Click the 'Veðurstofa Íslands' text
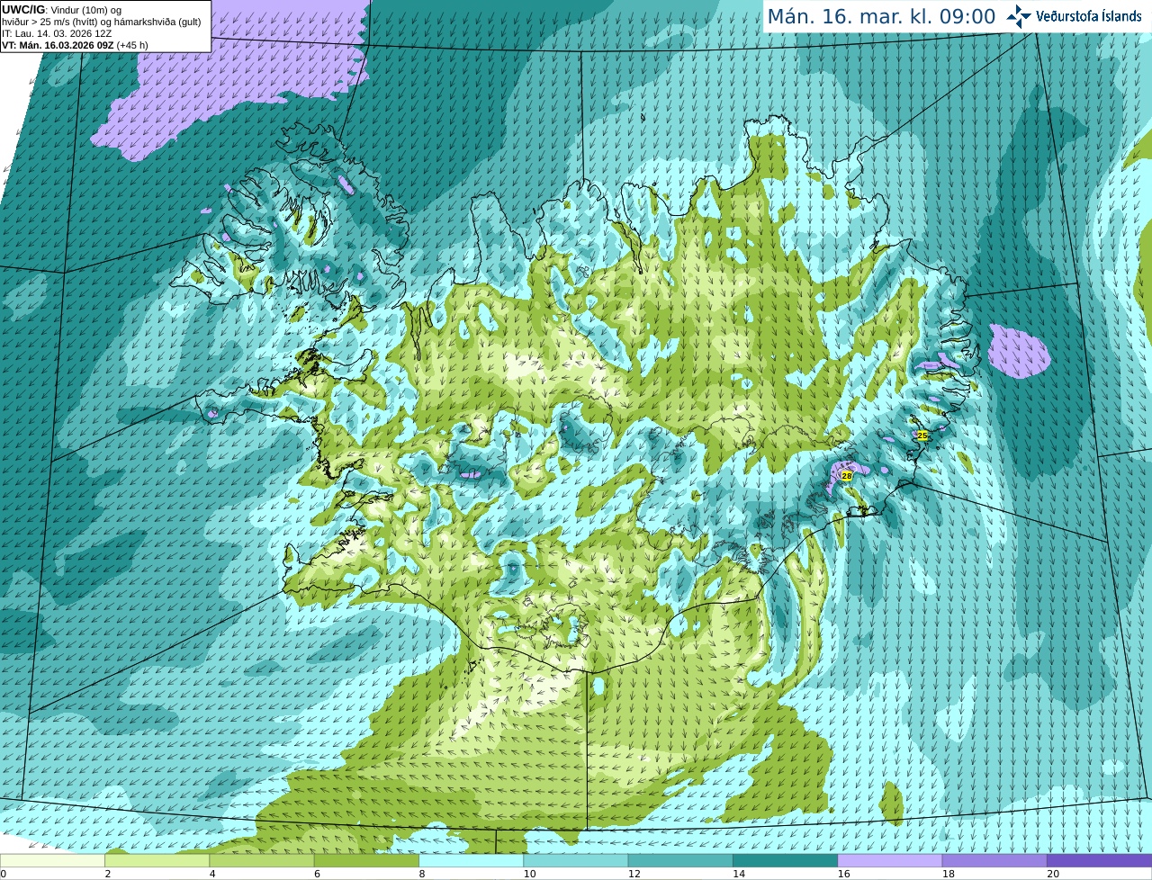 [x=1089, y=16]
